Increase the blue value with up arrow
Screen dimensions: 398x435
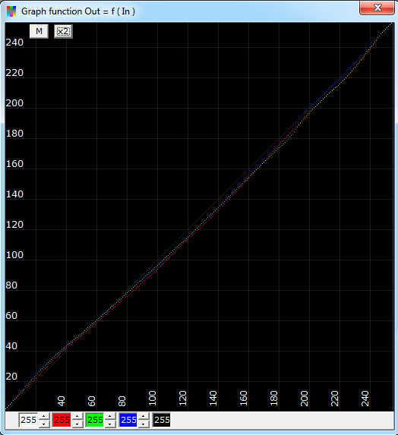144,417
